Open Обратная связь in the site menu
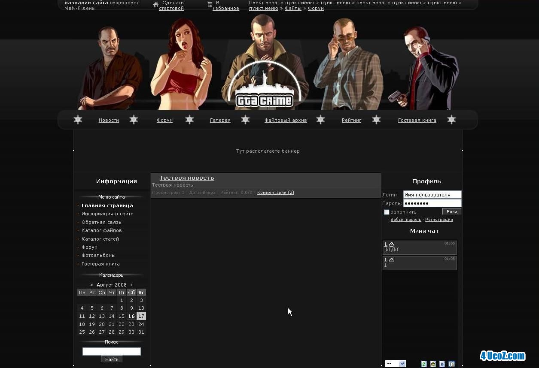 (101, 222)
